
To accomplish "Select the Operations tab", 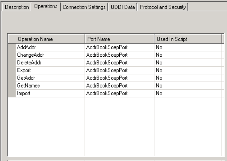I will pos(46,6).
